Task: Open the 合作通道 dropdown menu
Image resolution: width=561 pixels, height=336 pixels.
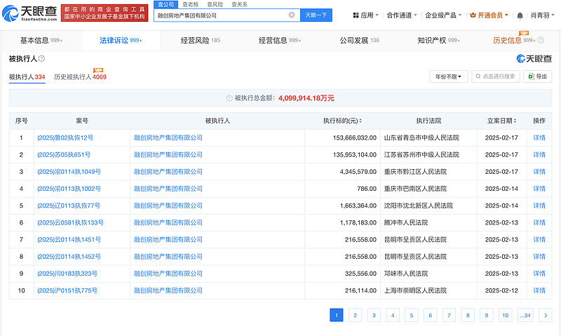Action: click(x=401, y=15)
